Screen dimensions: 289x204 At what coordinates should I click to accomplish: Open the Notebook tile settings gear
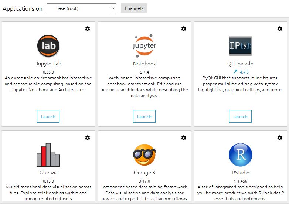tap(184, 29)
